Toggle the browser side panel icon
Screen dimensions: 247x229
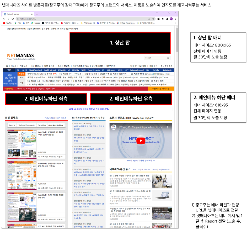167,19
